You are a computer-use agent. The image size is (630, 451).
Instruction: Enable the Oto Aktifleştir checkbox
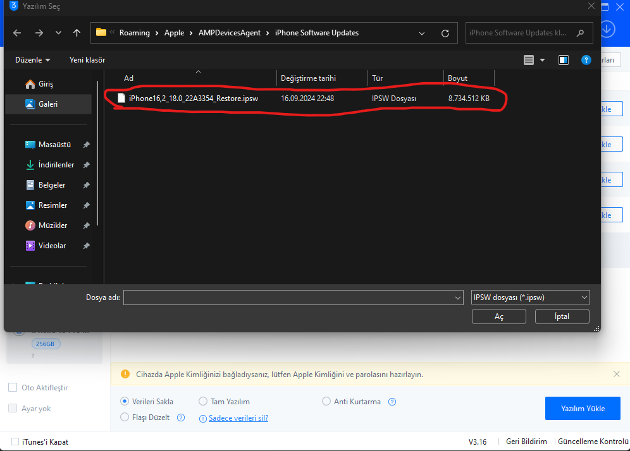pos(13,387)
